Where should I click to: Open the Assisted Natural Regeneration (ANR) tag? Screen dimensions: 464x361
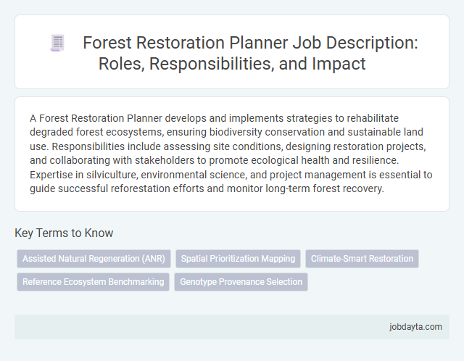pos(94,259)
